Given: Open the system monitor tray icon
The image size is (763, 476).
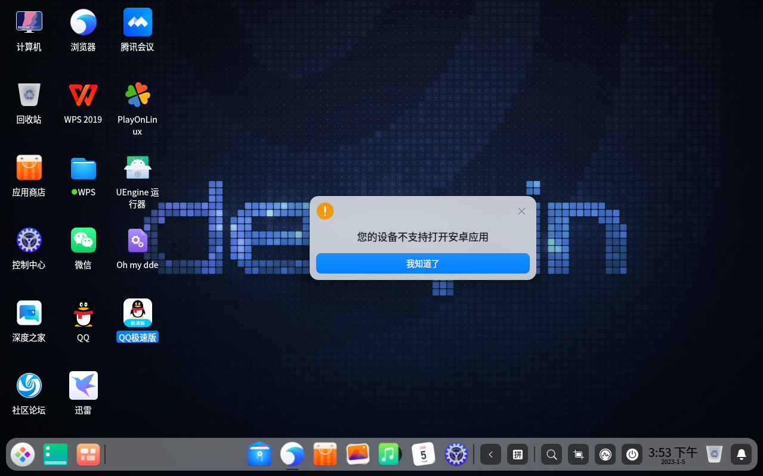Looking at the screenshot, I should click(605, 454).
